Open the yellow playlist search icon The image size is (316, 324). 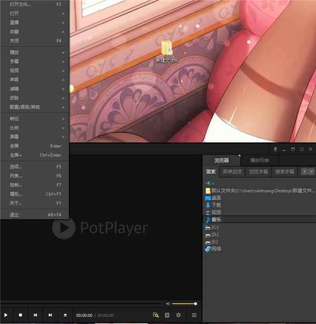pos(156,315)
